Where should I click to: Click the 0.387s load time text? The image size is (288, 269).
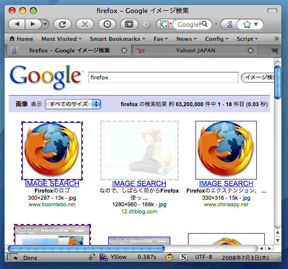tap(147, 257)
